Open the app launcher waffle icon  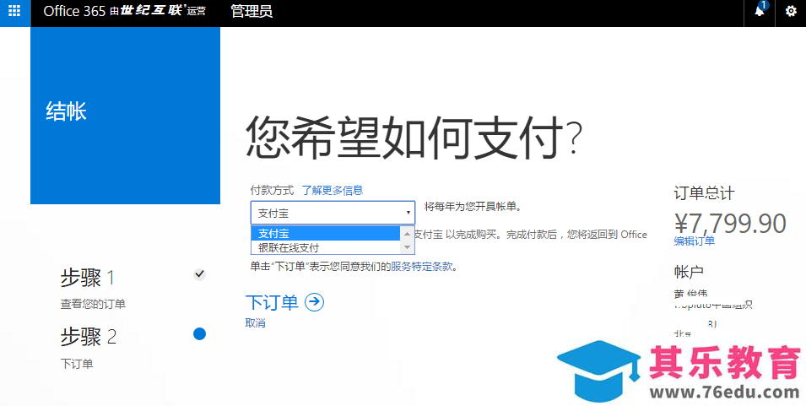(x=15, y=11)
